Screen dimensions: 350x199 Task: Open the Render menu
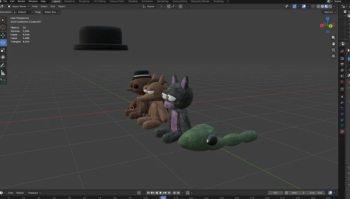[21, 1]
